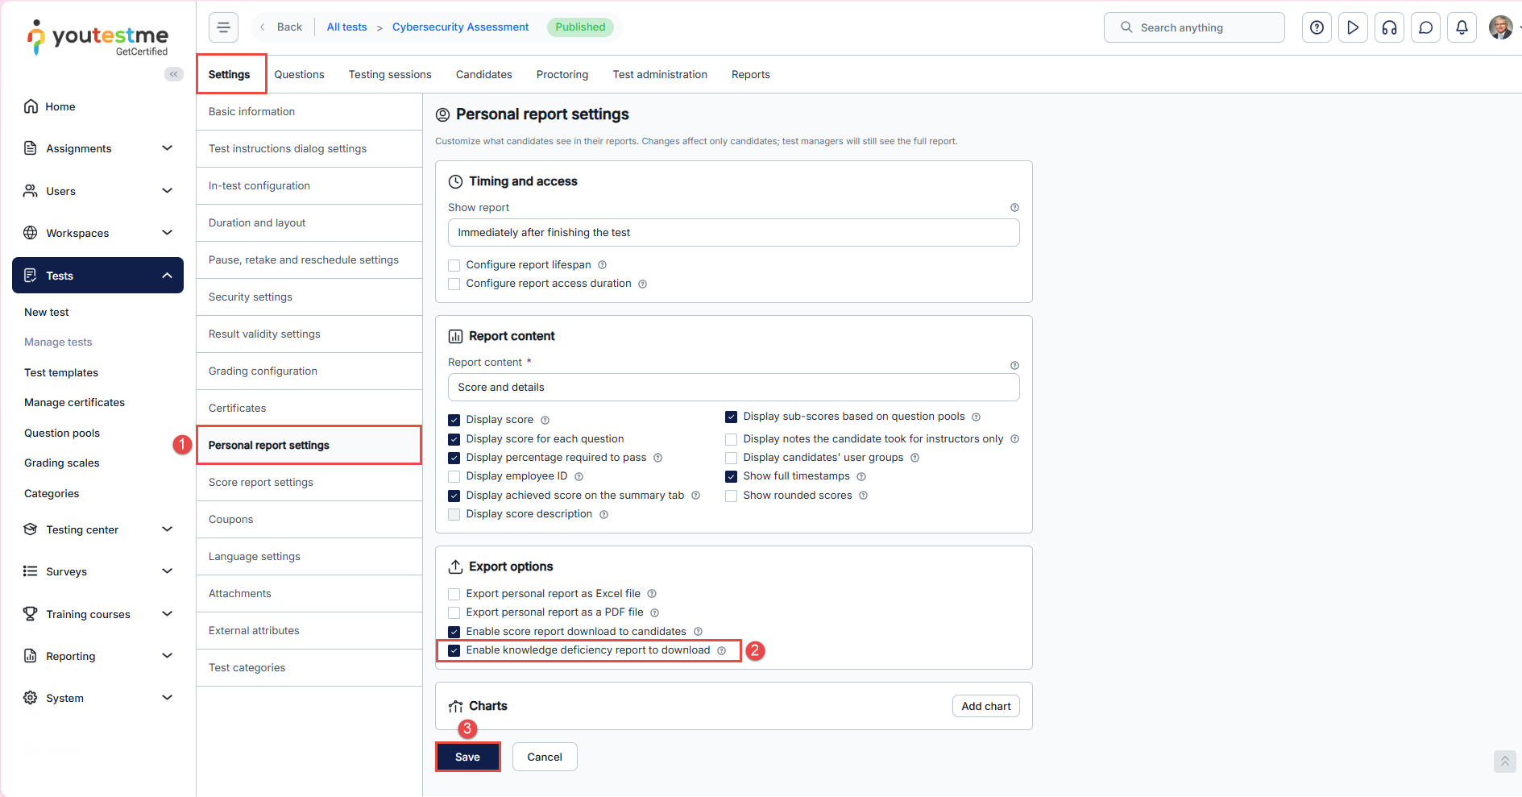Open the Show report dropdown
Viewport: 1522px width, 797px height.
pos(733,233)
